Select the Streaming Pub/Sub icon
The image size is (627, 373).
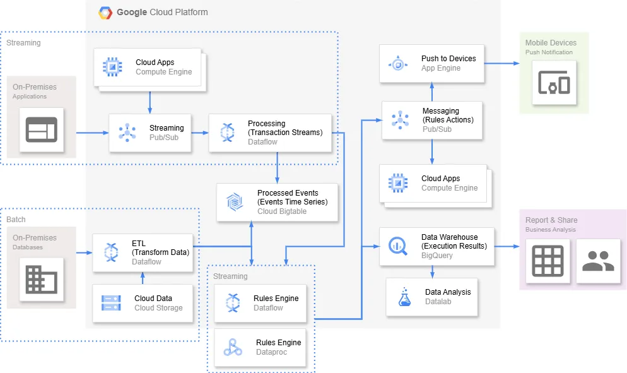[x=127, y=133]
